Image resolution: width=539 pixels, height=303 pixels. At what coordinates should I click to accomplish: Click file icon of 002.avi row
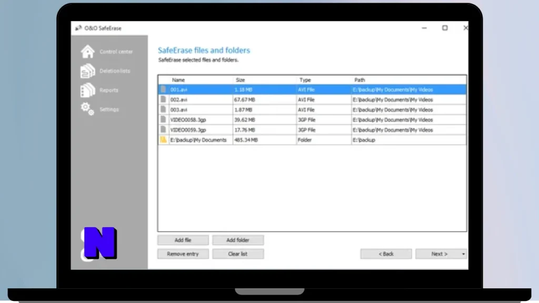pyautogui.click(x=163, y=99)
